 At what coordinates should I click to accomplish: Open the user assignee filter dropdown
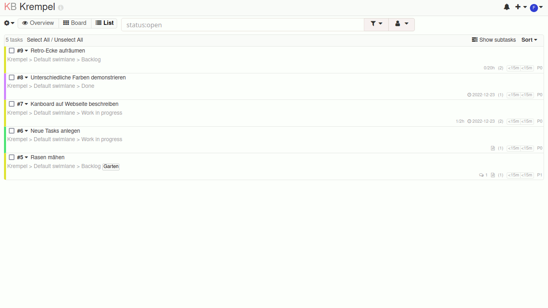(401, 24)
